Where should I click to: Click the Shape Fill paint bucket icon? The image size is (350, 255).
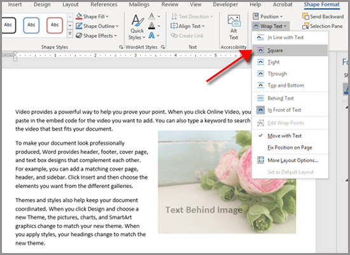pos(79,16)
